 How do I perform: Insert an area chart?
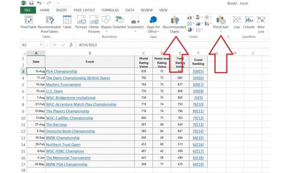click(198, 24)
